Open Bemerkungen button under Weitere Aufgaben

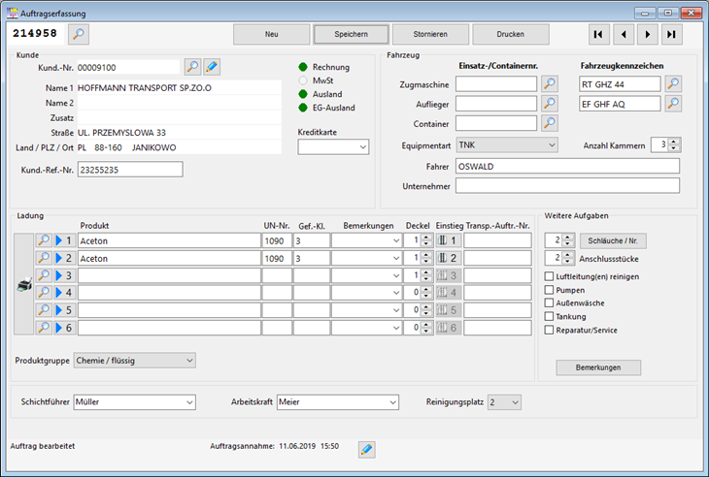(x=598, y=367)
